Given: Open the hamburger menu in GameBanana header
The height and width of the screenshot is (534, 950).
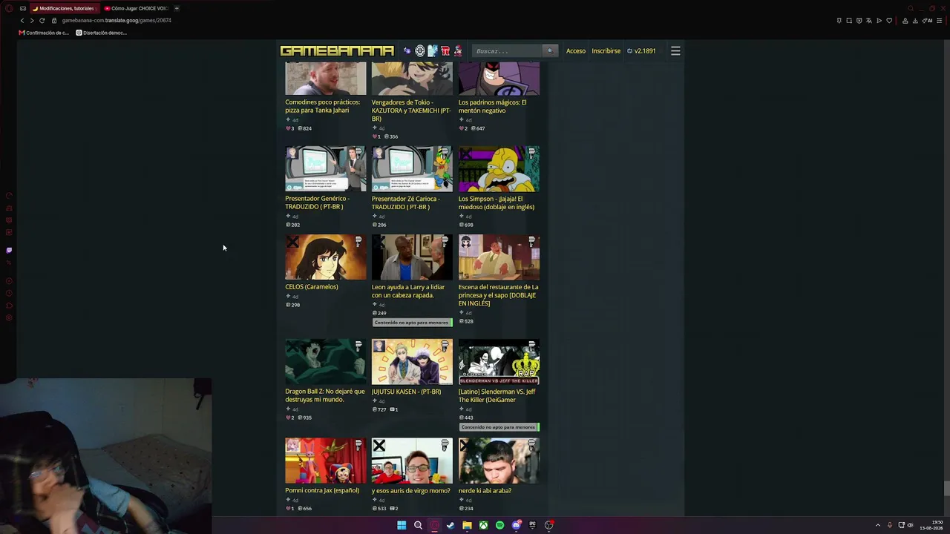Looking at the screenshot, I should [x=675, y=51].
